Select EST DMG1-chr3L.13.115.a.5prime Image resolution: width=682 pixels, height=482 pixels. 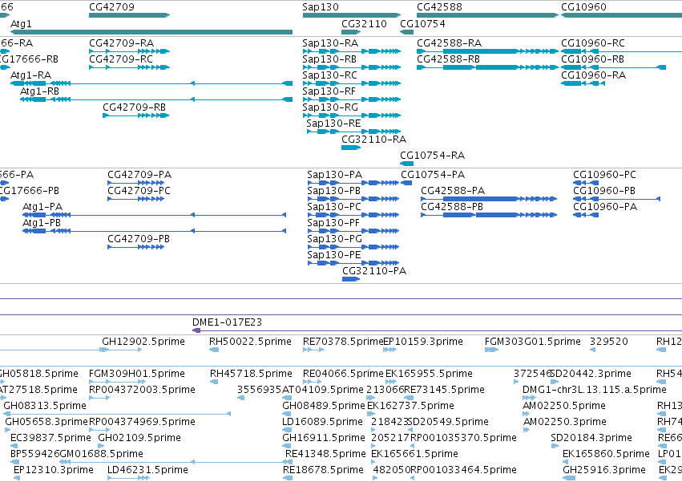pyautogui.click(x=530, y=398)
